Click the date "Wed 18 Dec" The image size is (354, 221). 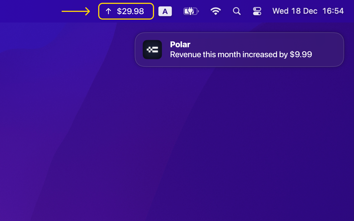click(295, 11)
